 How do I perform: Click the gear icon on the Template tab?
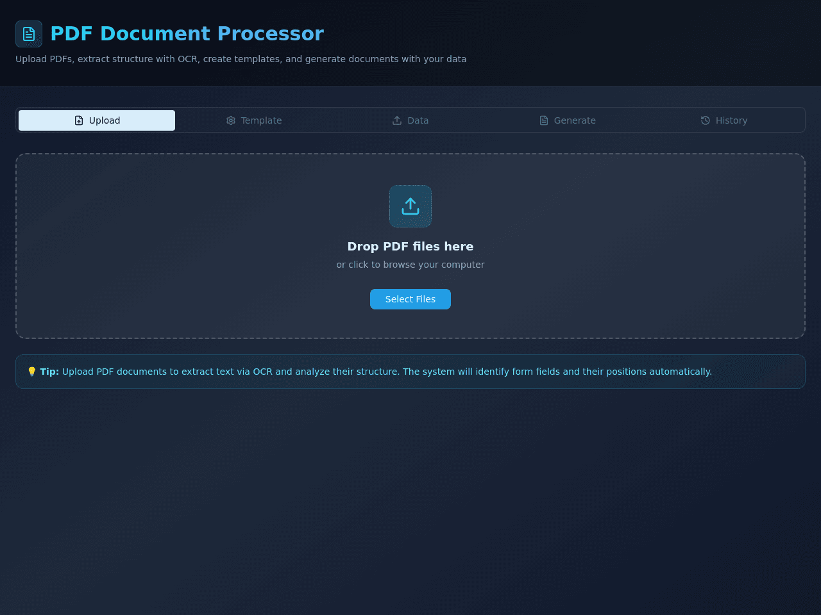[231, 120]
